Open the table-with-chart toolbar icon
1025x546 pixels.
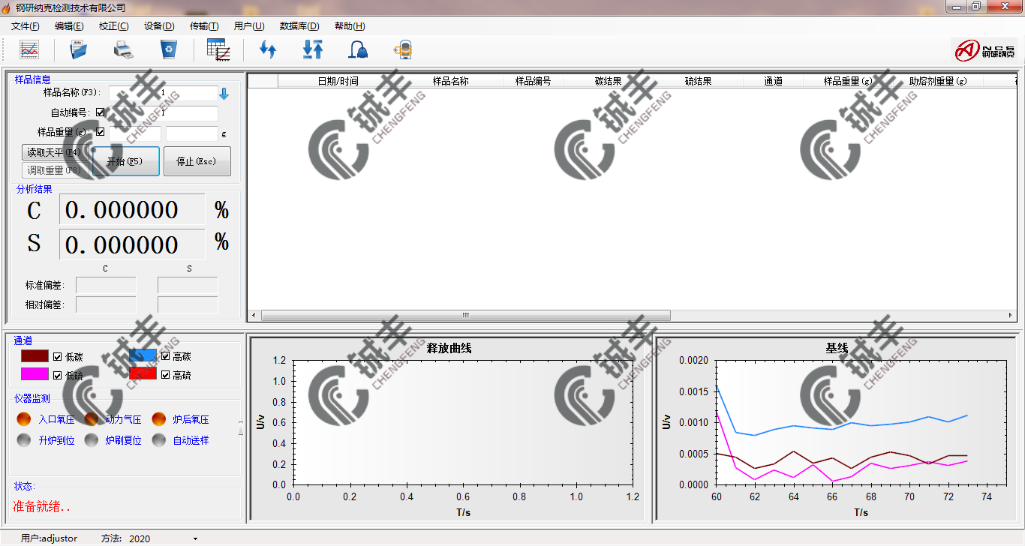[x=218, y=50]
